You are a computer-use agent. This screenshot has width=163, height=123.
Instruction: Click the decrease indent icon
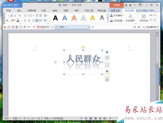click(x=37, y=16)
